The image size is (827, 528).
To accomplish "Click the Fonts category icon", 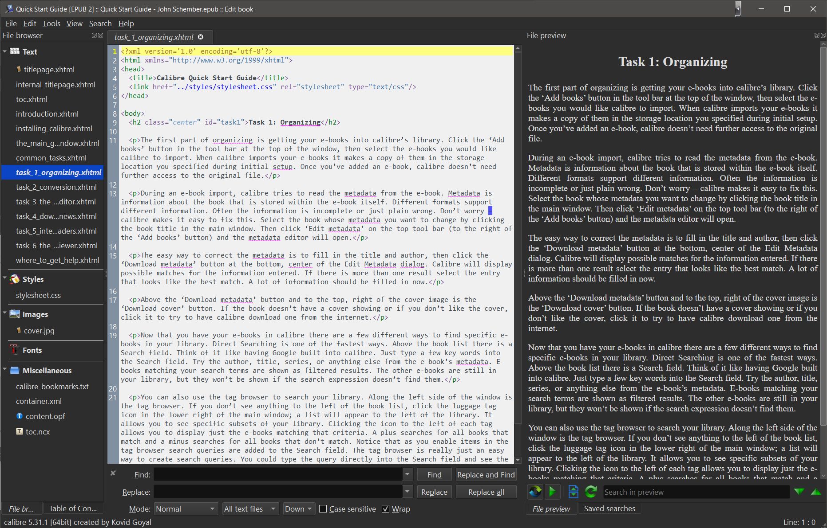I will click(15, 350).
